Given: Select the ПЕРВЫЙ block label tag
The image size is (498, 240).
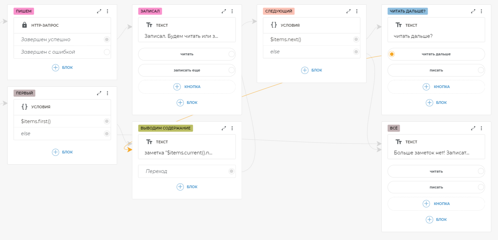Looking at the screenshot, I should (x=24, y=93).
